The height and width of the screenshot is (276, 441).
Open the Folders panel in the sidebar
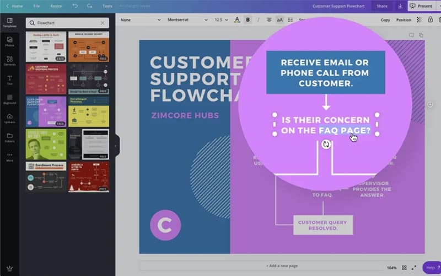pos(9,137)
